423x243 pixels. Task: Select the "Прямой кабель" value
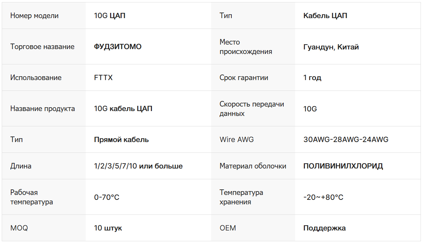[121, 140]
